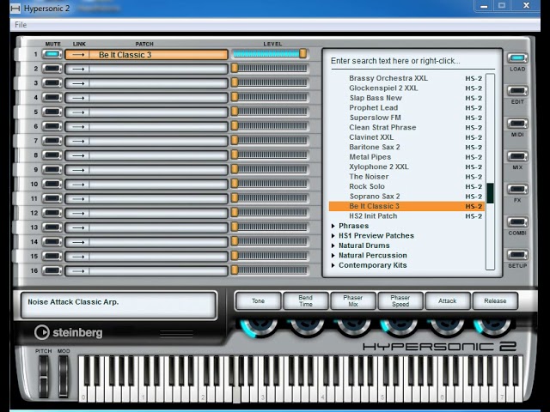Expand the Phrases category
550x412 pixels.
coord(333,226)
